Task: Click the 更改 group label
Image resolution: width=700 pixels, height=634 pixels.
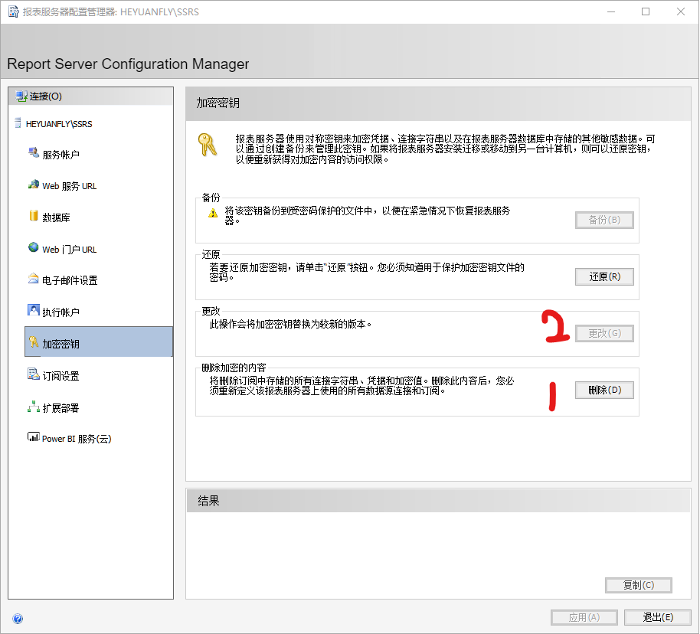Action: coord(211,311)
